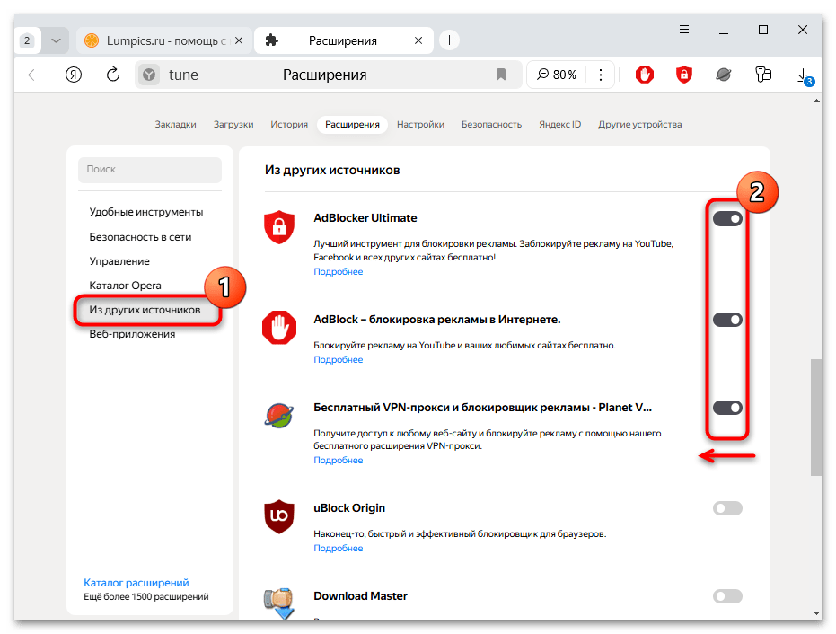Open Planet VPN icon in toolbar
836x634 pixels.
click(x=724, y=75)
